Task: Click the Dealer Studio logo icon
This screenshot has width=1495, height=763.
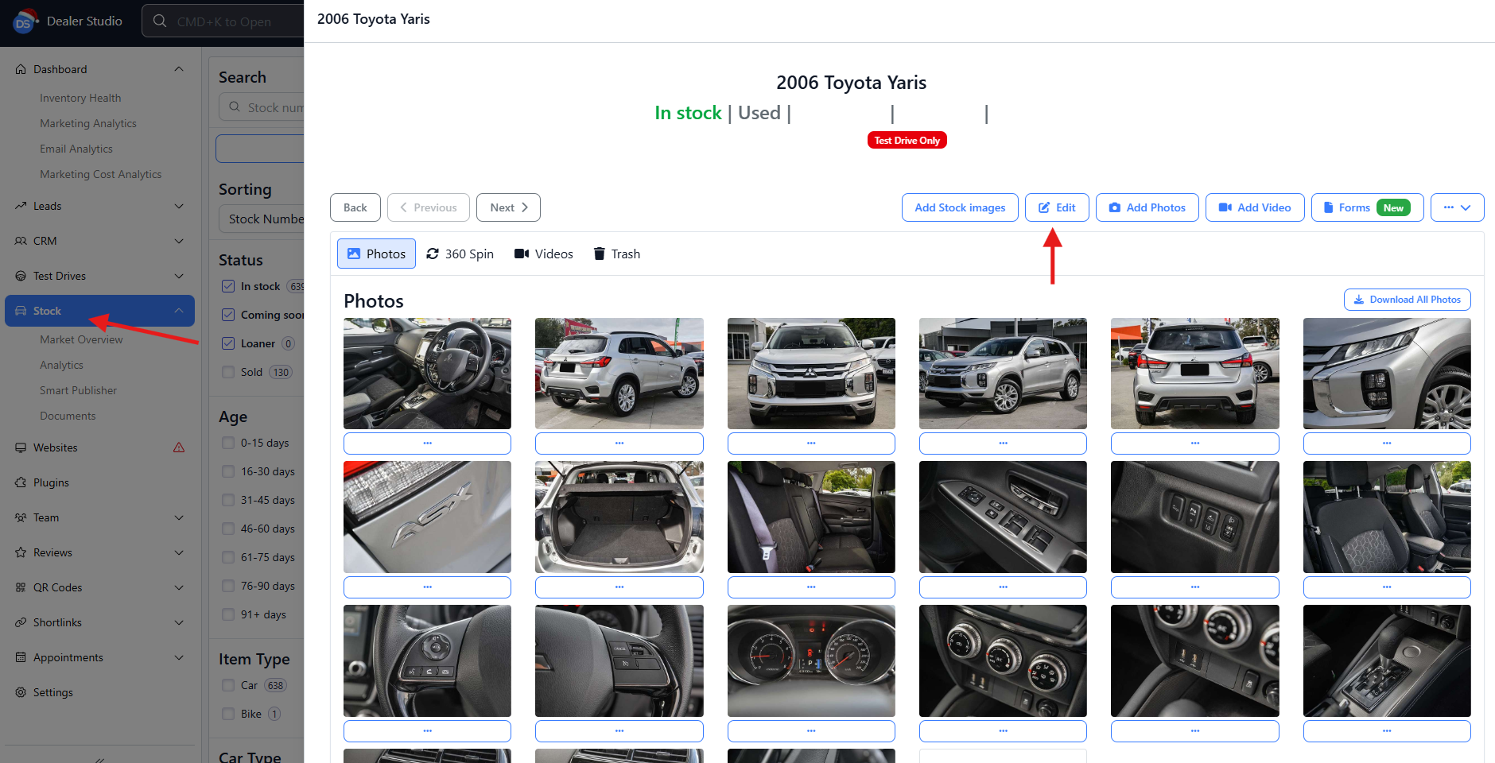Action: click(25, 21)
